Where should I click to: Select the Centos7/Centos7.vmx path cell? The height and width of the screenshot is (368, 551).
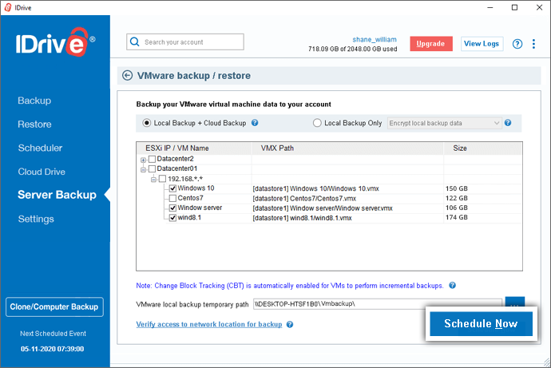[304, 199]
